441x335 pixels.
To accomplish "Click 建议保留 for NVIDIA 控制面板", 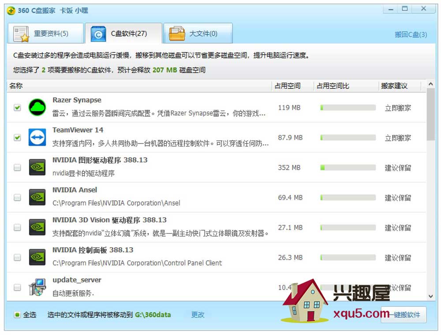I will (398, 258).
